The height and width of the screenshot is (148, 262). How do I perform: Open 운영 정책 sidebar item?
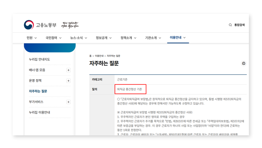click(x=35, y=81)
